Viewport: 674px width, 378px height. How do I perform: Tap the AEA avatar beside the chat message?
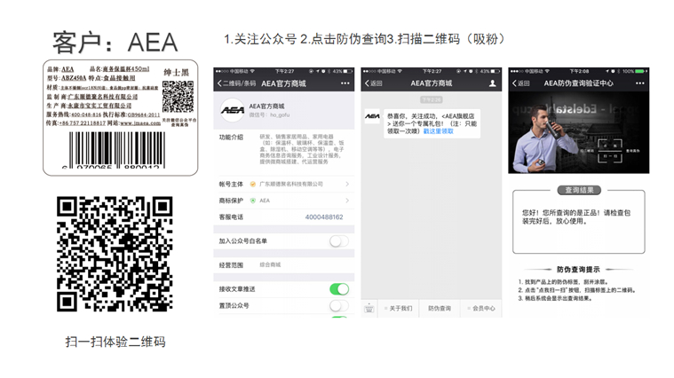click(372, 116)
